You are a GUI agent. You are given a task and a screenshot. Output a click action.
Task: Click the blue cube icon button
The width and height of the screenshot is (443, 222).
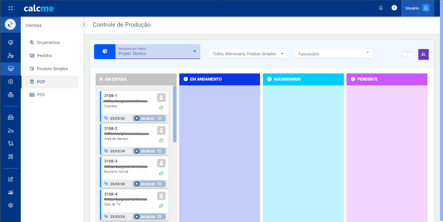point(105,52)
